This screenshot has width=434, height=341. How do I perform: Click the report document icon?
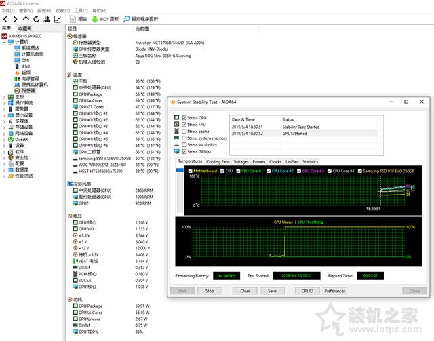[x=73, y=19]
